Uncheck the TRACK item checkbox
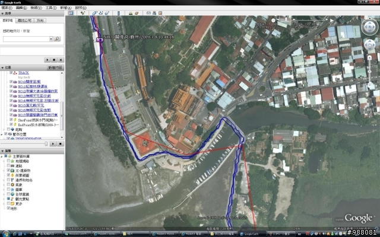 tap(11, 72)
